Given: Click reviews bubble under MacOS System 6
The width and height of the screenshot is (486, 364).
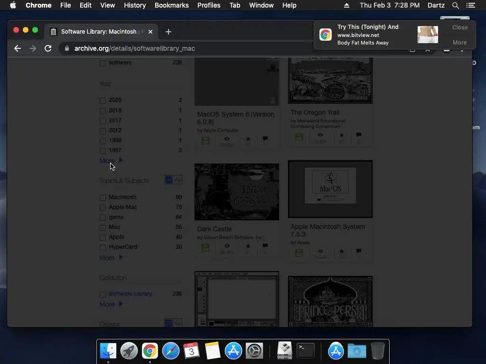Looking at the screenshot, I should [265, 138].
